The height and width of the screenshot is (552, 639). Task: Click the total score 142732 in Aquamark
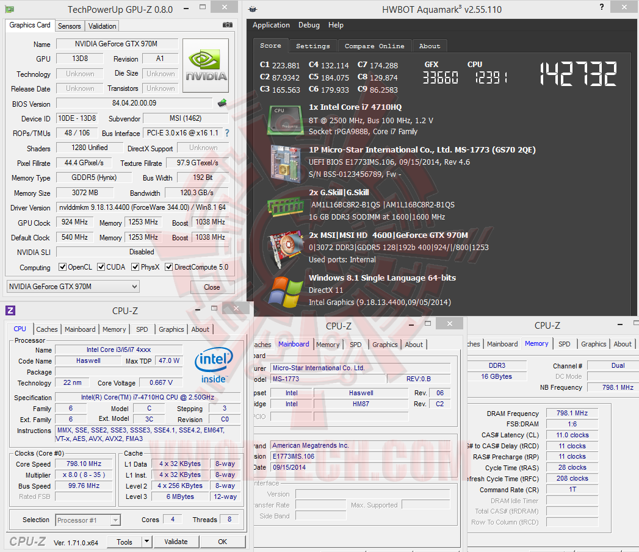point(578,74)
